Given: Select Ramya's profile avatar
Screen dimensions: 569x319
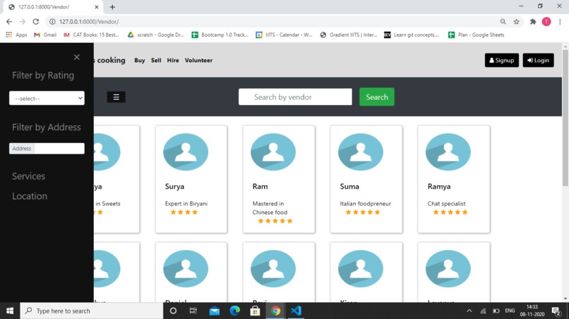Looking at the screenshot, I should pos(448,151).
